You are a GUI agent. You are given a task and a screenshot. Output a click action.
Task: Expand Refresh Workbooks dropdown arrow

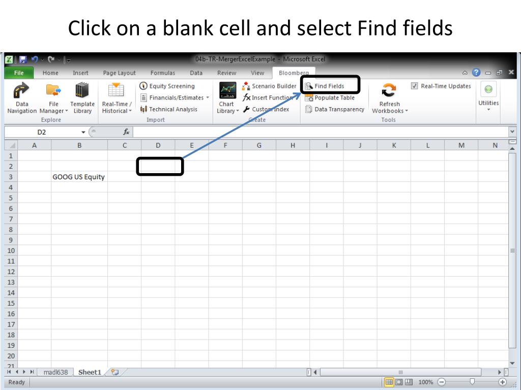coord(407,111)
